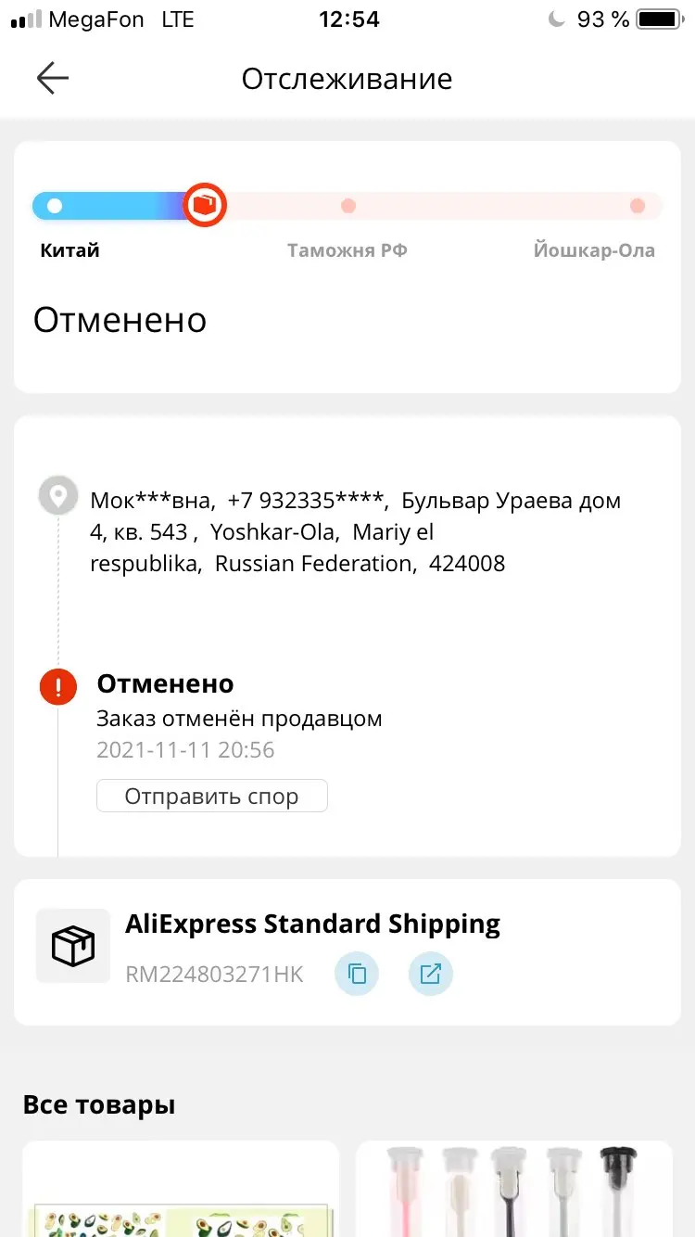Tap the red exclamation cancelled icon

click(58, 687)
